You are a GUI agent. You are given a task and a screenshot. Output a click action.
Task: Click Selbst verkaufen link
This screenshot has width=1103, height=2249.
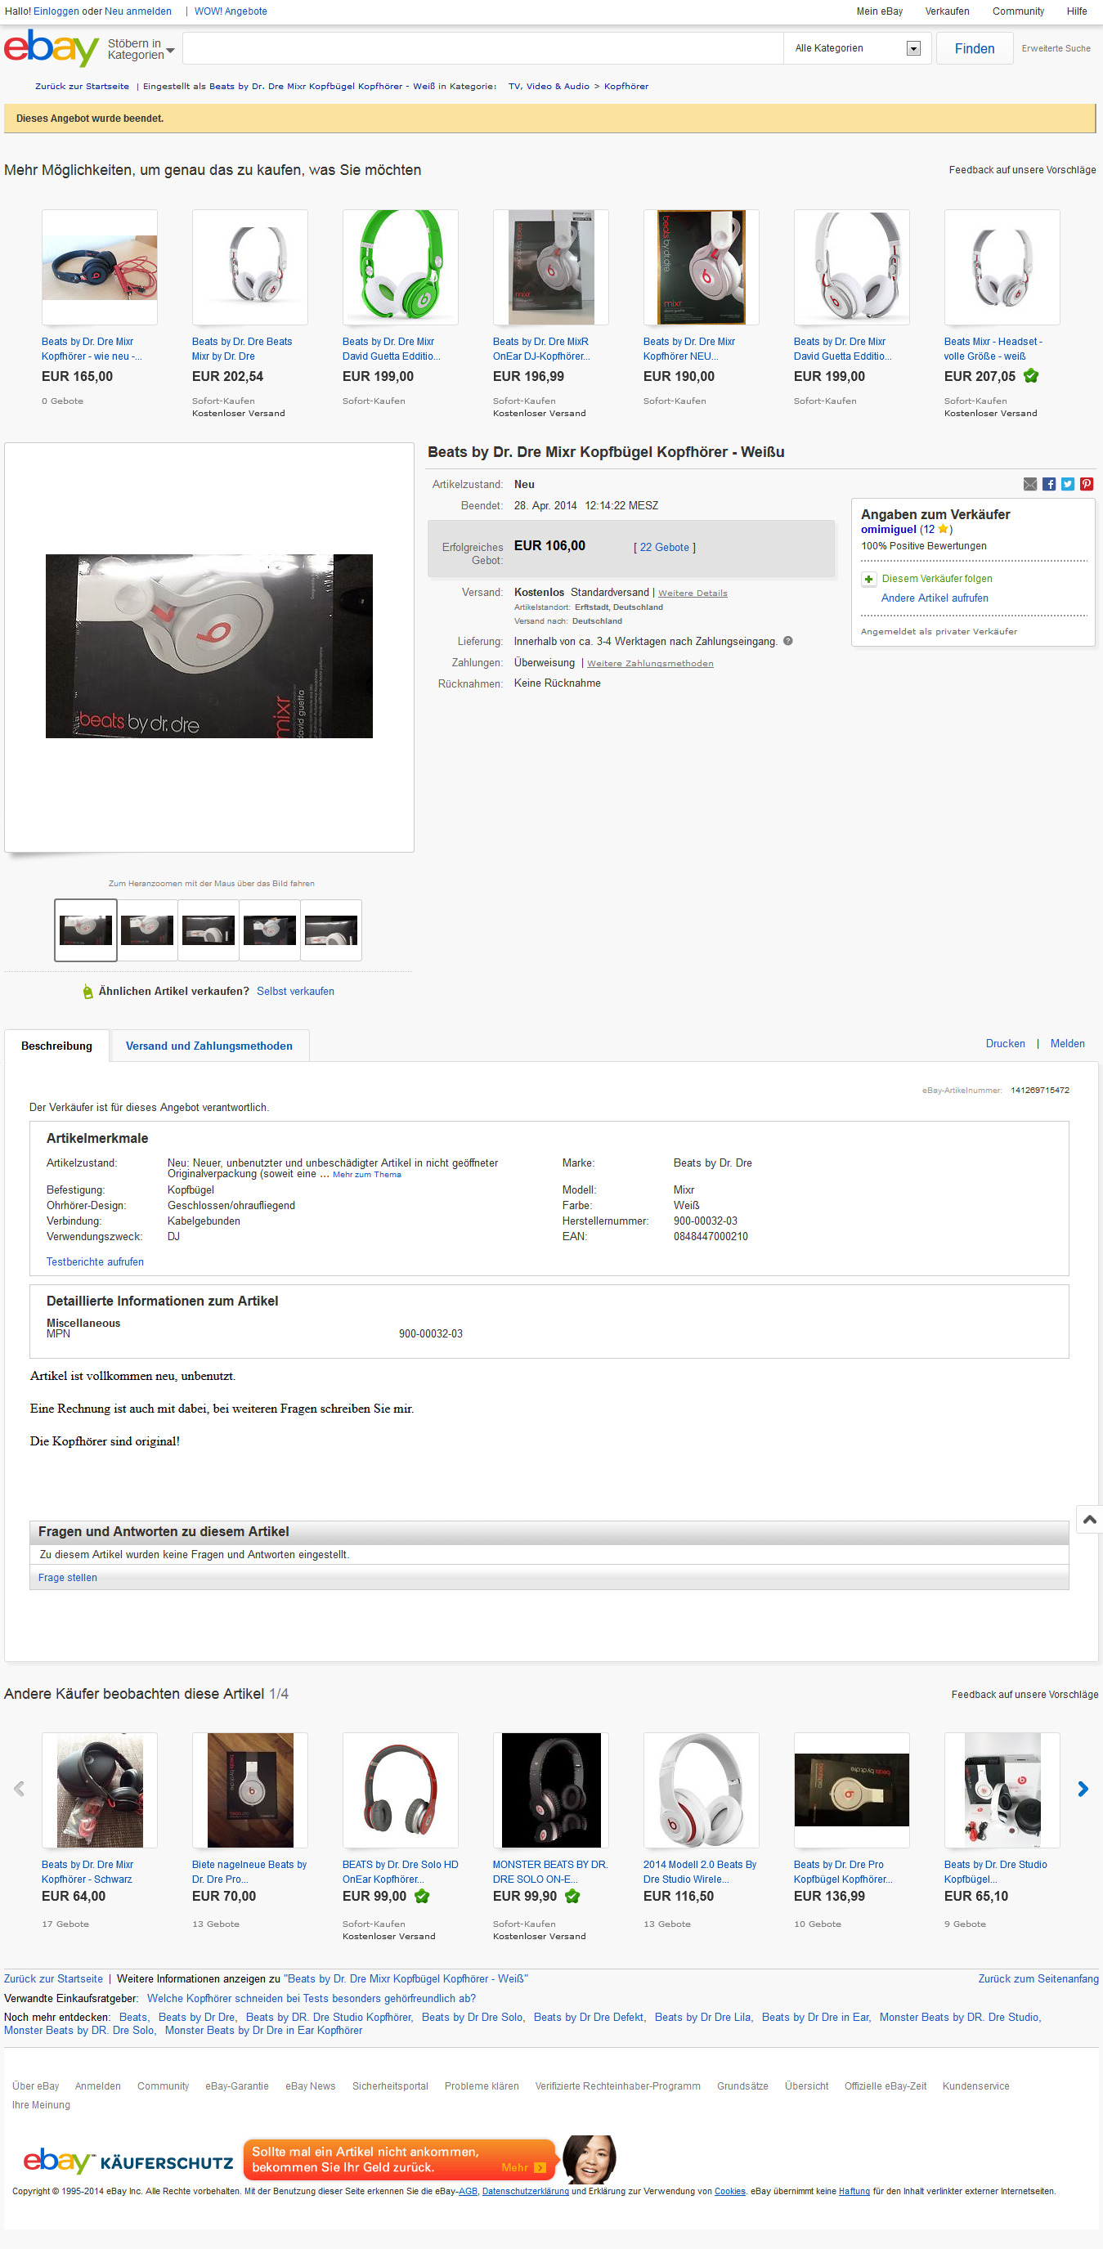pos(295,992)
